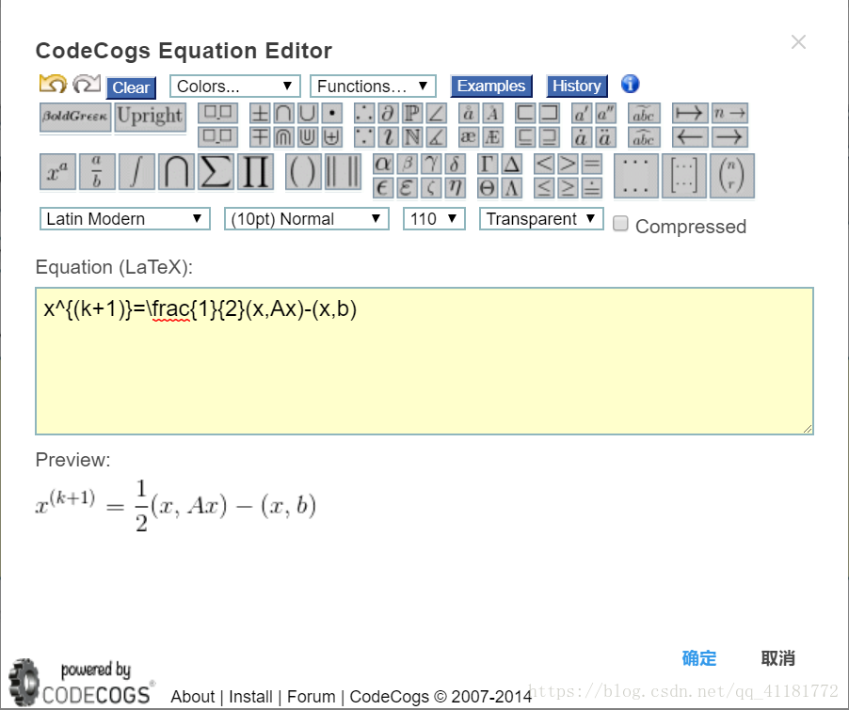This screenshot has height=710, width=849.
Task: Open the Install link
Action: pyautogui.click(x=250, y=697)
